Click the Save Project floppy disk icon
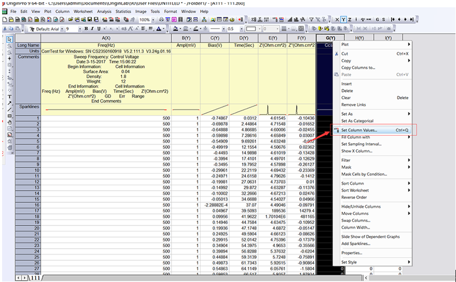 [x=90, y=20]
